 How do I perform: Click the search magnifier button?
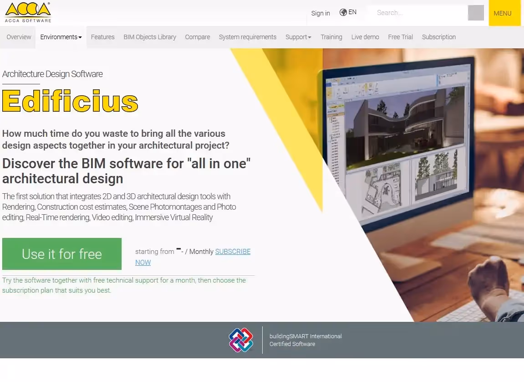point(475,13)
